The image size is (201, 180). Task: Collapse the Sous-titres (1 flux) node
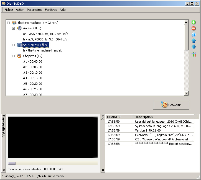point(14,45)
